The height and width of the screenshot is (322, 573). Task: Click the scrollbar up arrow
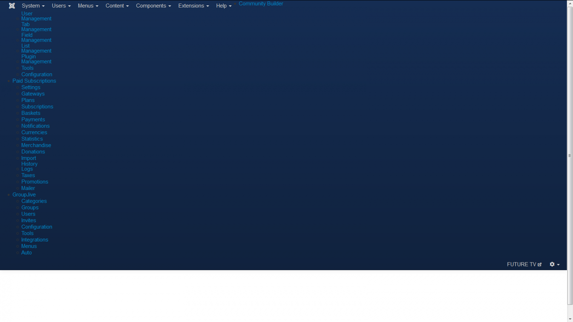[570, 3]
